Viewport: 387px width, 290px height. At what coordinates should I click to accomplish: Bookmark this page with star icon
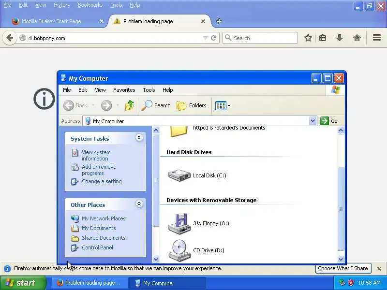pyautogui.click(x=308, y=38)
